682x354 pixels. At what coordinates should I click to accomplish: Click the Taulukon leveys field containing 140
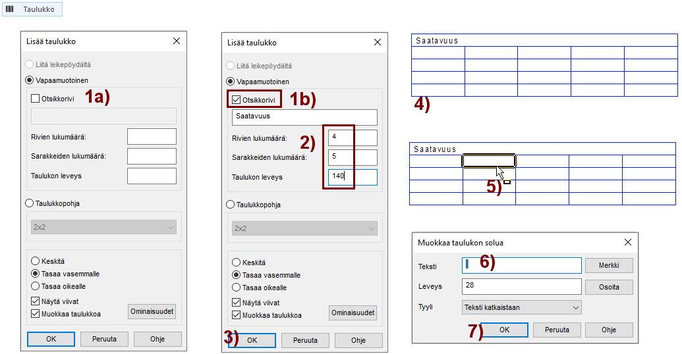(x=353, y=177)
